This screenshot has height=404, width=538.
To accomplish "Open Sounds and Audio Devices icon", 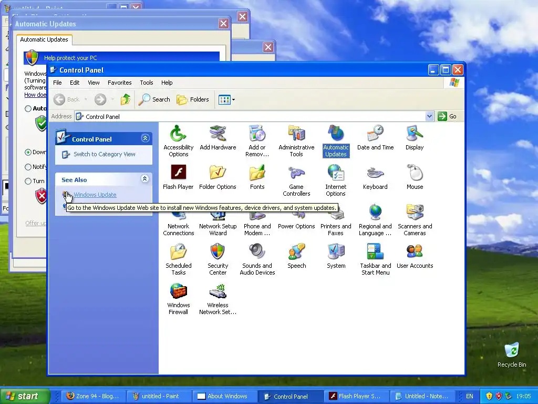I will click(257, 252).
